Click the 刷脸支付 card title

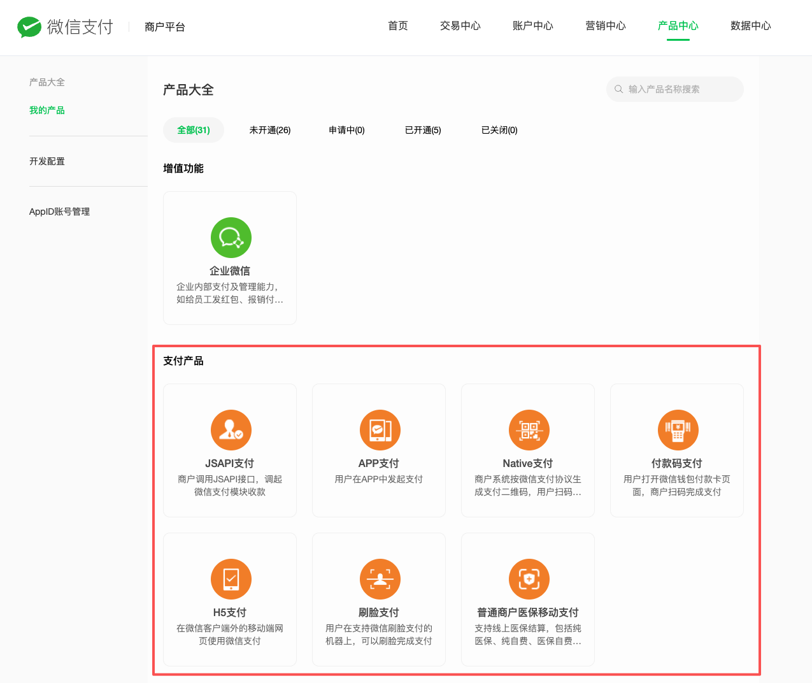point(379,612)
